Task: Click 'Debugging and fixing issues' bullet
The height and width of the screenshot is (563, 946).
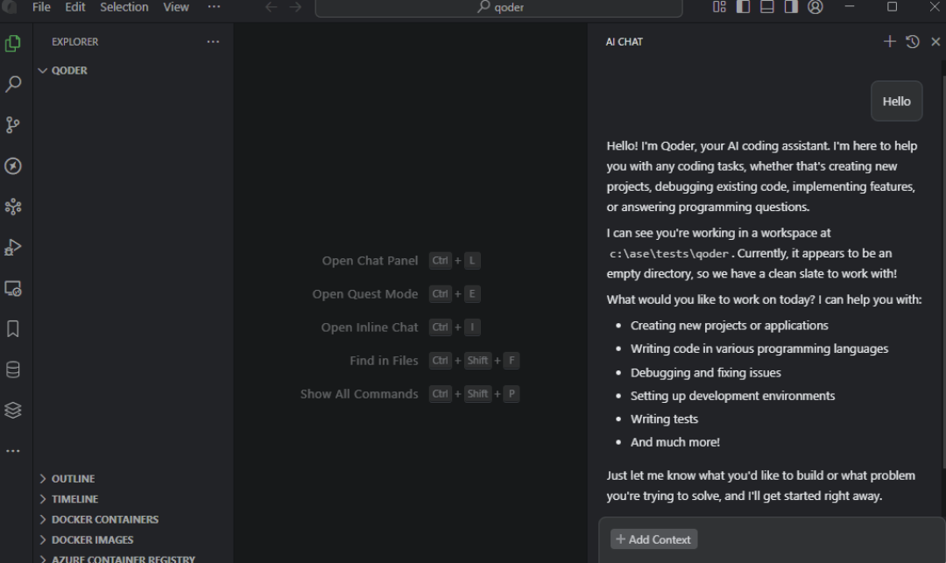Action: tap(706, 373)
